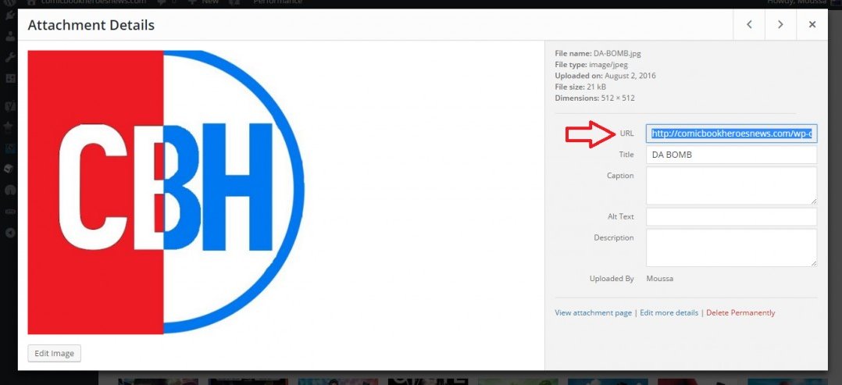The image size is (842, 385).
Task: Click the file name DA-BOMB.jpg text
Action: [617, 53]
